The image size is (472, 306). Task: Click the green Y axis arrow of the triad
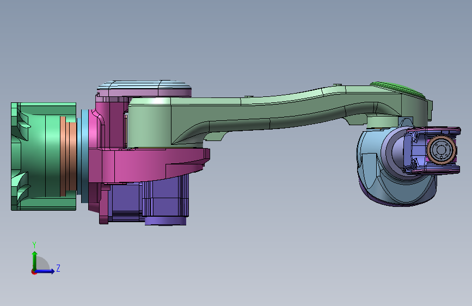click(x=35, y=260)
